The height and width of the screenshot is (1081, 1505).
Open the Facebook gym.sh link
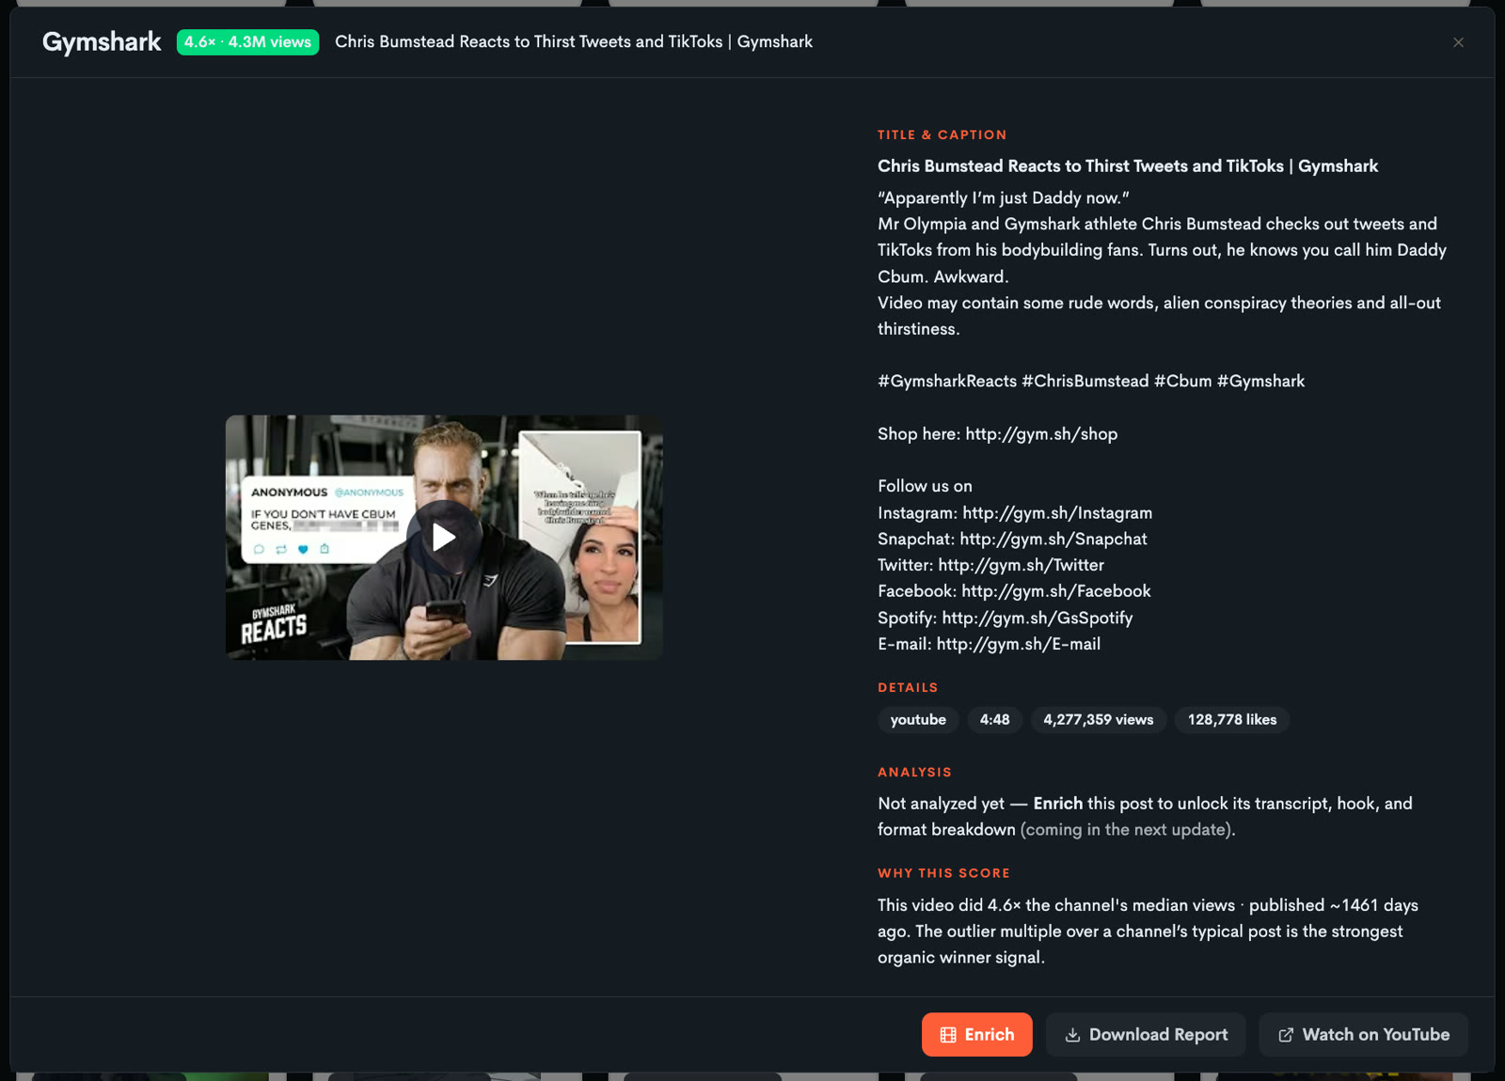click(1056, 590)
